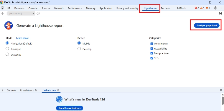Select the Lighthouse tab
The image size is (224, 111).
point(150,8)
